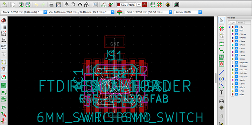Click the Margin layer color swatch
Screen dimensions: 252x126
pos(232,80)
